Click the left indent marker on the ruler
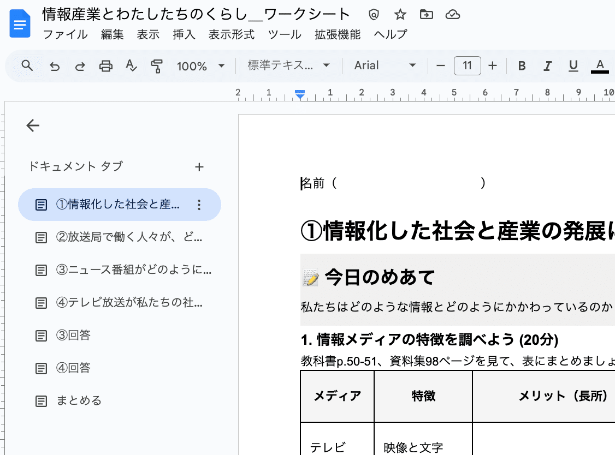Image resolution: width=615 pixels, height=455 pixels. (300, 94)
